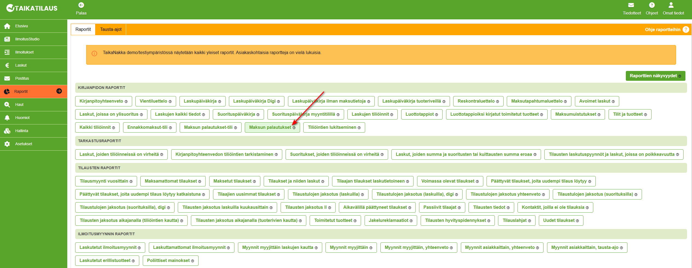Select the Raportit tab
The image size is (692, 268).
coord(83,29)
